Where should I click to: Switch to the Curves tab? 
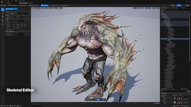183,8
